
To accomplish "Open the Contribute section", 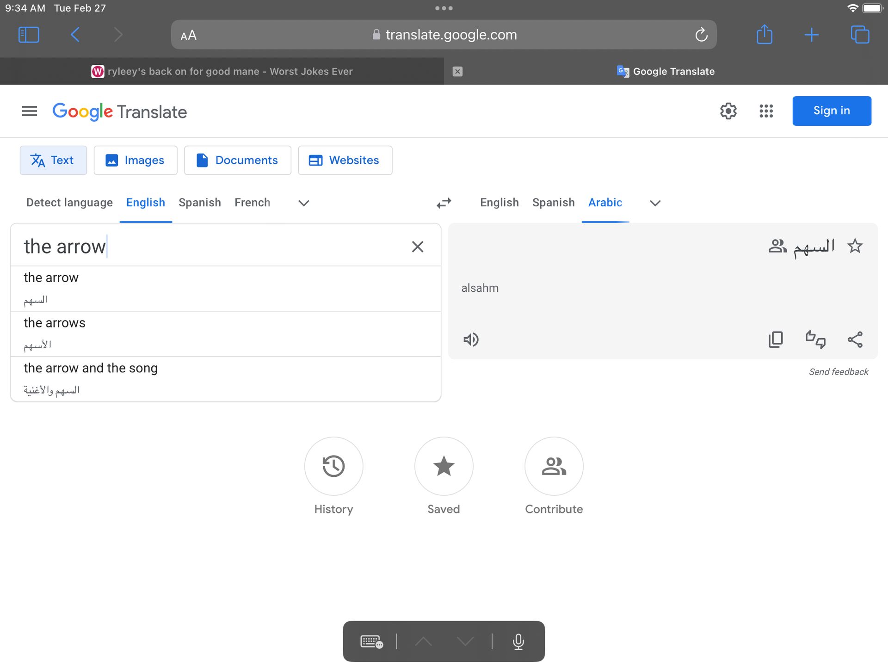I will 554,466.
